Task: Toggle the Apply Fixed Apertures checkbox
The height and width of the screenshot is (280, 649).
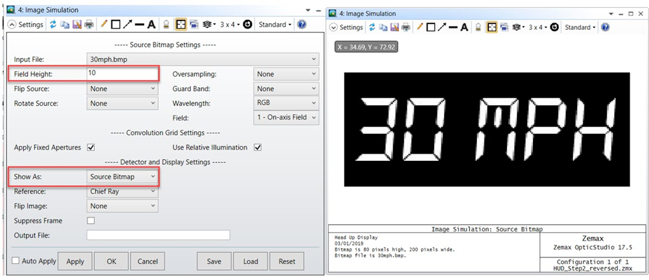Action: click(x=91, y=147)
